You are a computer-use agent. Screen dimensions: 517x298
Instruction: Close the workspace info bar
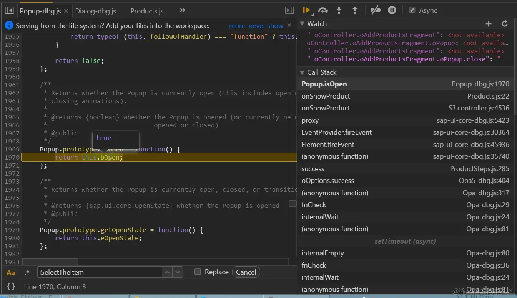pos(290,26)
